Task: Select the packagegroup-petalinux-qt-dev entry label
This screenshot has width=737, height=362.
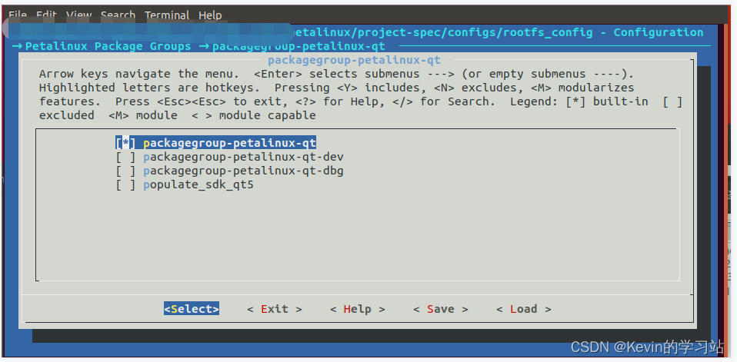Action: click(x=243, y=157)
